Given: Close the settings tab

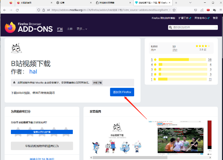Looking at the screenshot, I should click(x=91, y=3).
